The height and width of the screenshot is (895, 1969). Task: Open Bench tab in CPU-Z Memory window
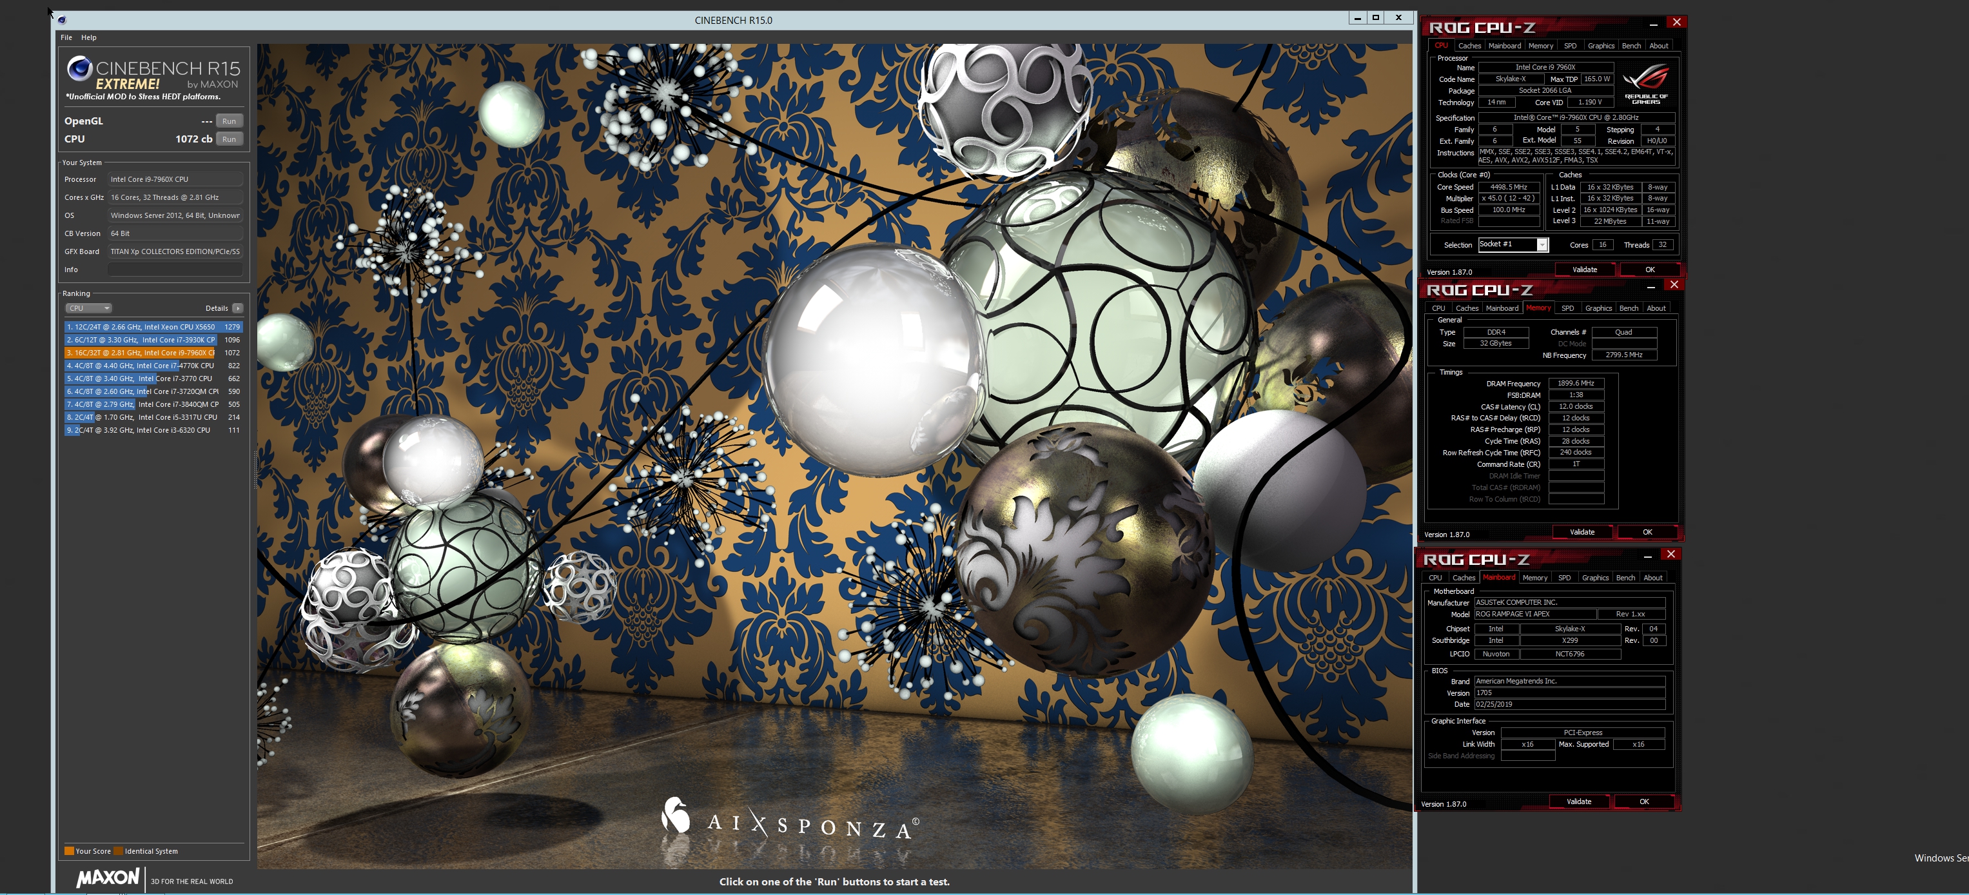click(x=1629, y=308)
